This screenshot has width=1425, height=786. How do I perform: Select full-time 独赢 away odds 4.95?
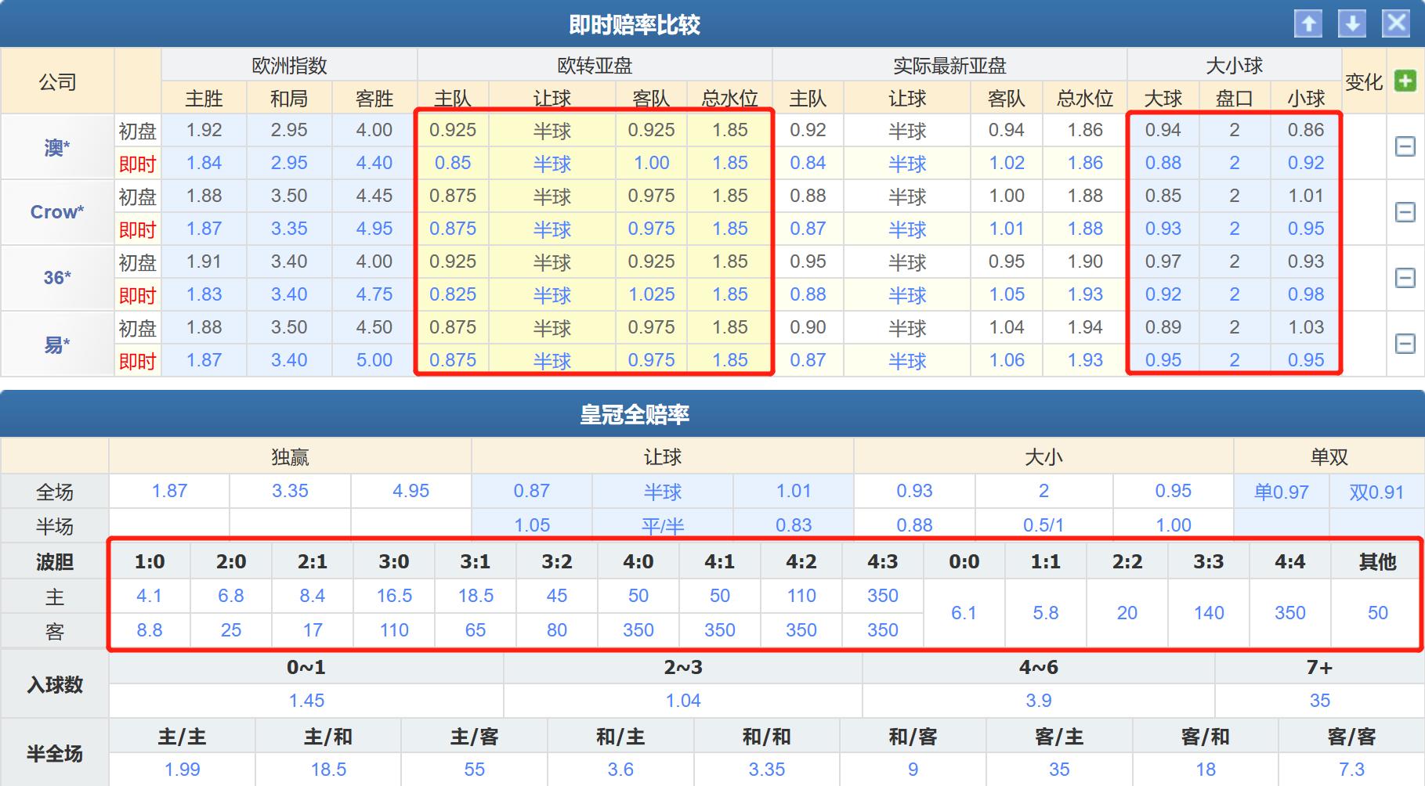pos(411,491)
